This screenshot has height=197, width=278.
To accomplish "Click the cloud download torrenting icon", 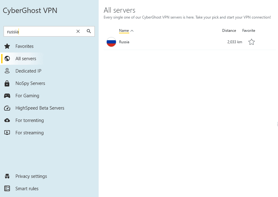I will point(7,120).
